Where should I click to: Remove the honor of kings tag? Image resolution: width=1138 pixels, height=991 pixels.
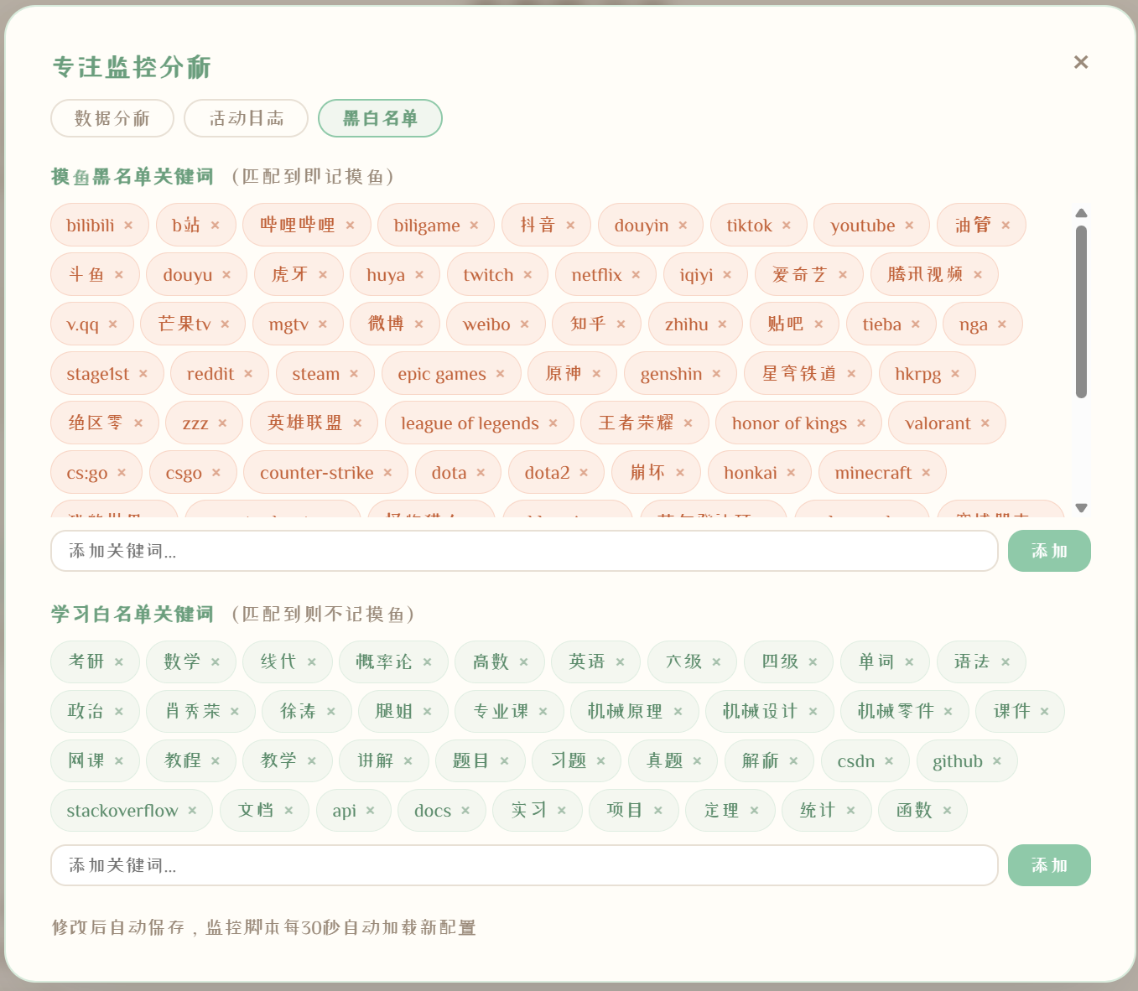tap(861, 423)
